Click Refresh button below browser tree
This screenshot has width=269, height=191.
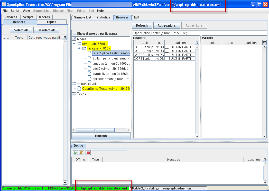tap(101, 136)
